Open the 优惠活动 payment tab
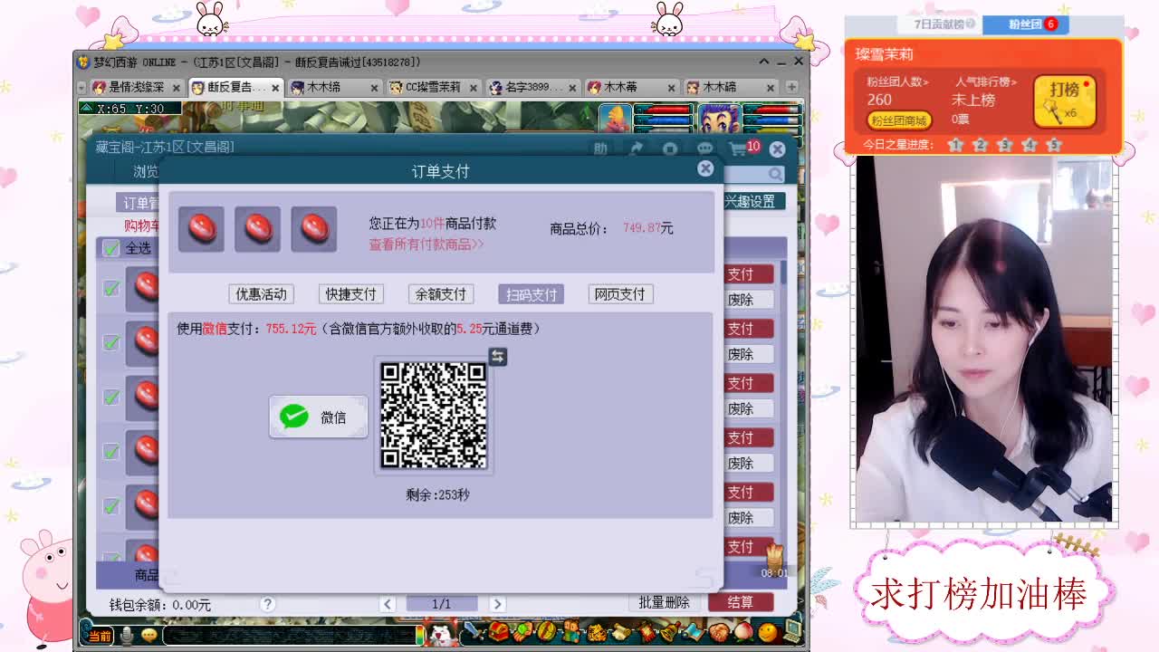The image size is (1159, 652). (261, 294)
